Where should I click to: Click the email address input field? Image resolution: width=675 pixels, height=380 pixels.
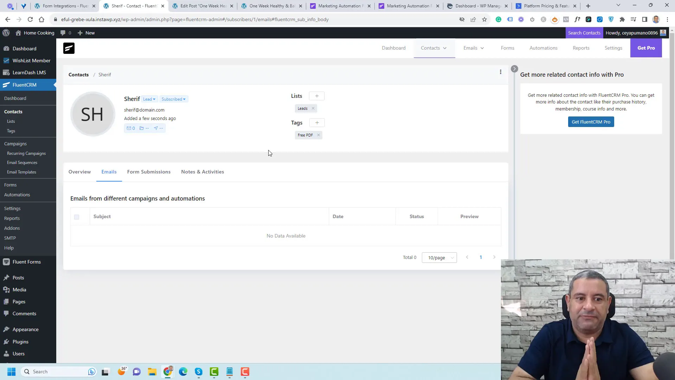point(144,109)
